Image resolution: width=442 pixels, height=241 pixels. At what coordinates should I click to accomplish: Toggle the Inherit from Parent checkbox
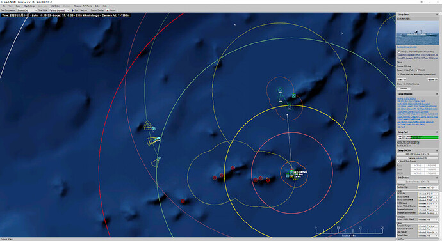click(398, 162)
